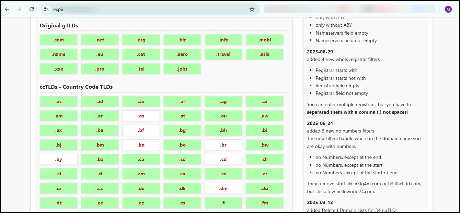Image resolution: width=460 pixels, height=213 pixels.
Task: Enable the .by TLD filter
Action: click(x=58, y=159)
